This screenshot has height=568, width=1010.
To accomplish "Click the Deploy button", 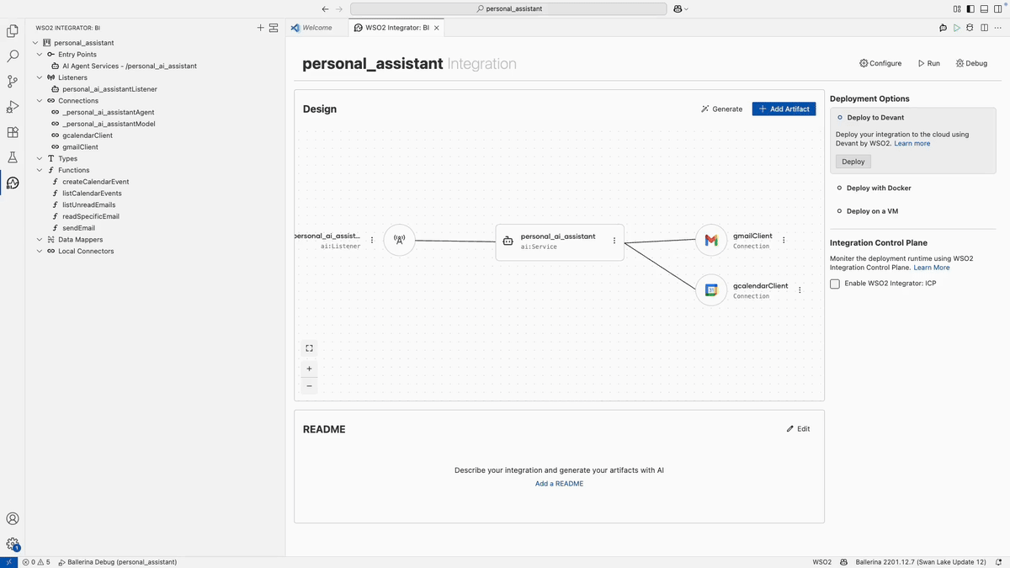I will point(853,162).
